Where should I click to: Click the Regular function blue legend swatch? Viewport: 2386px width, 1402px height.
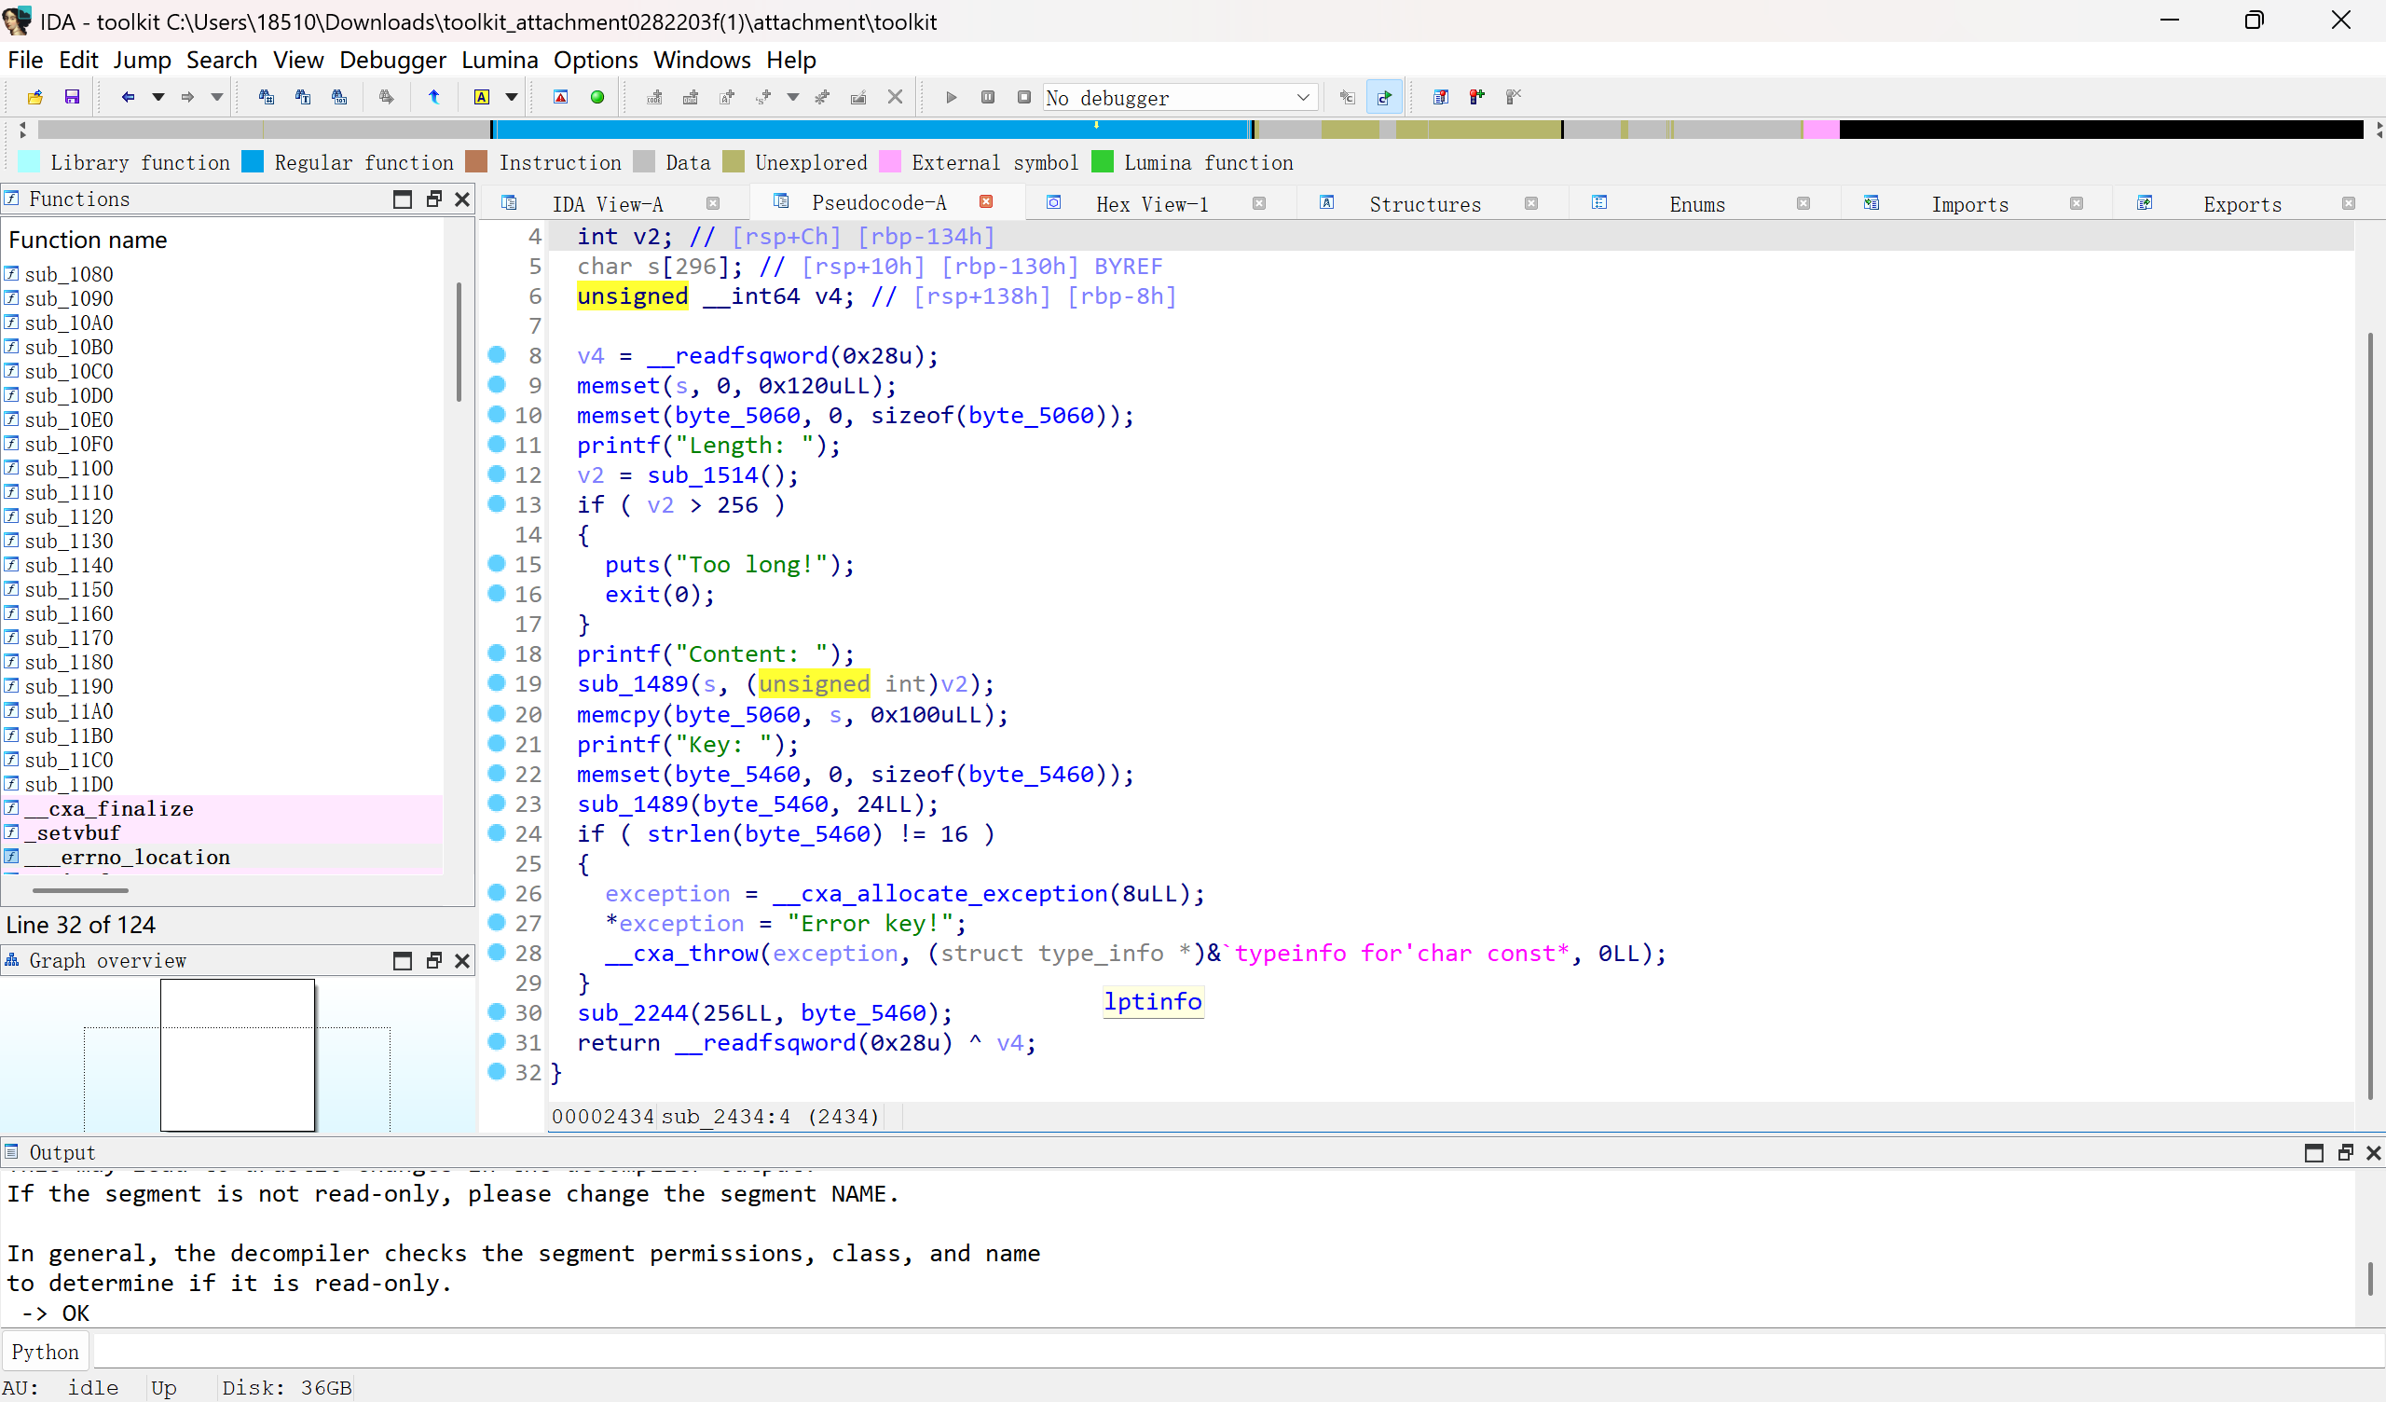(253, 162)
